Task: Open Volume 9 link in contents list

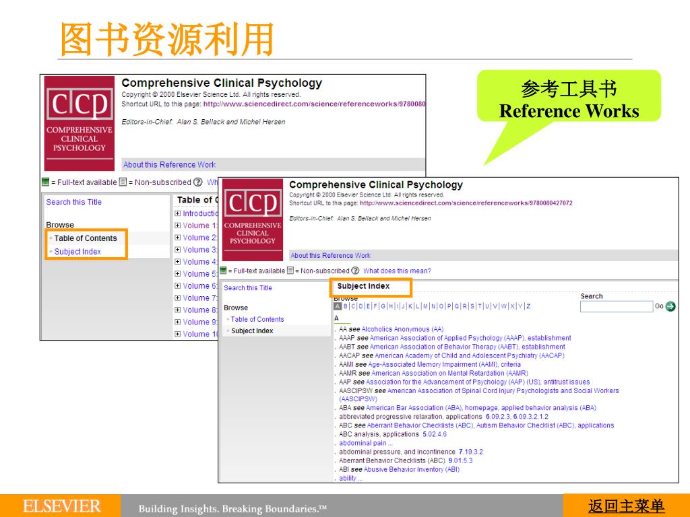Action: coord(199,322)
